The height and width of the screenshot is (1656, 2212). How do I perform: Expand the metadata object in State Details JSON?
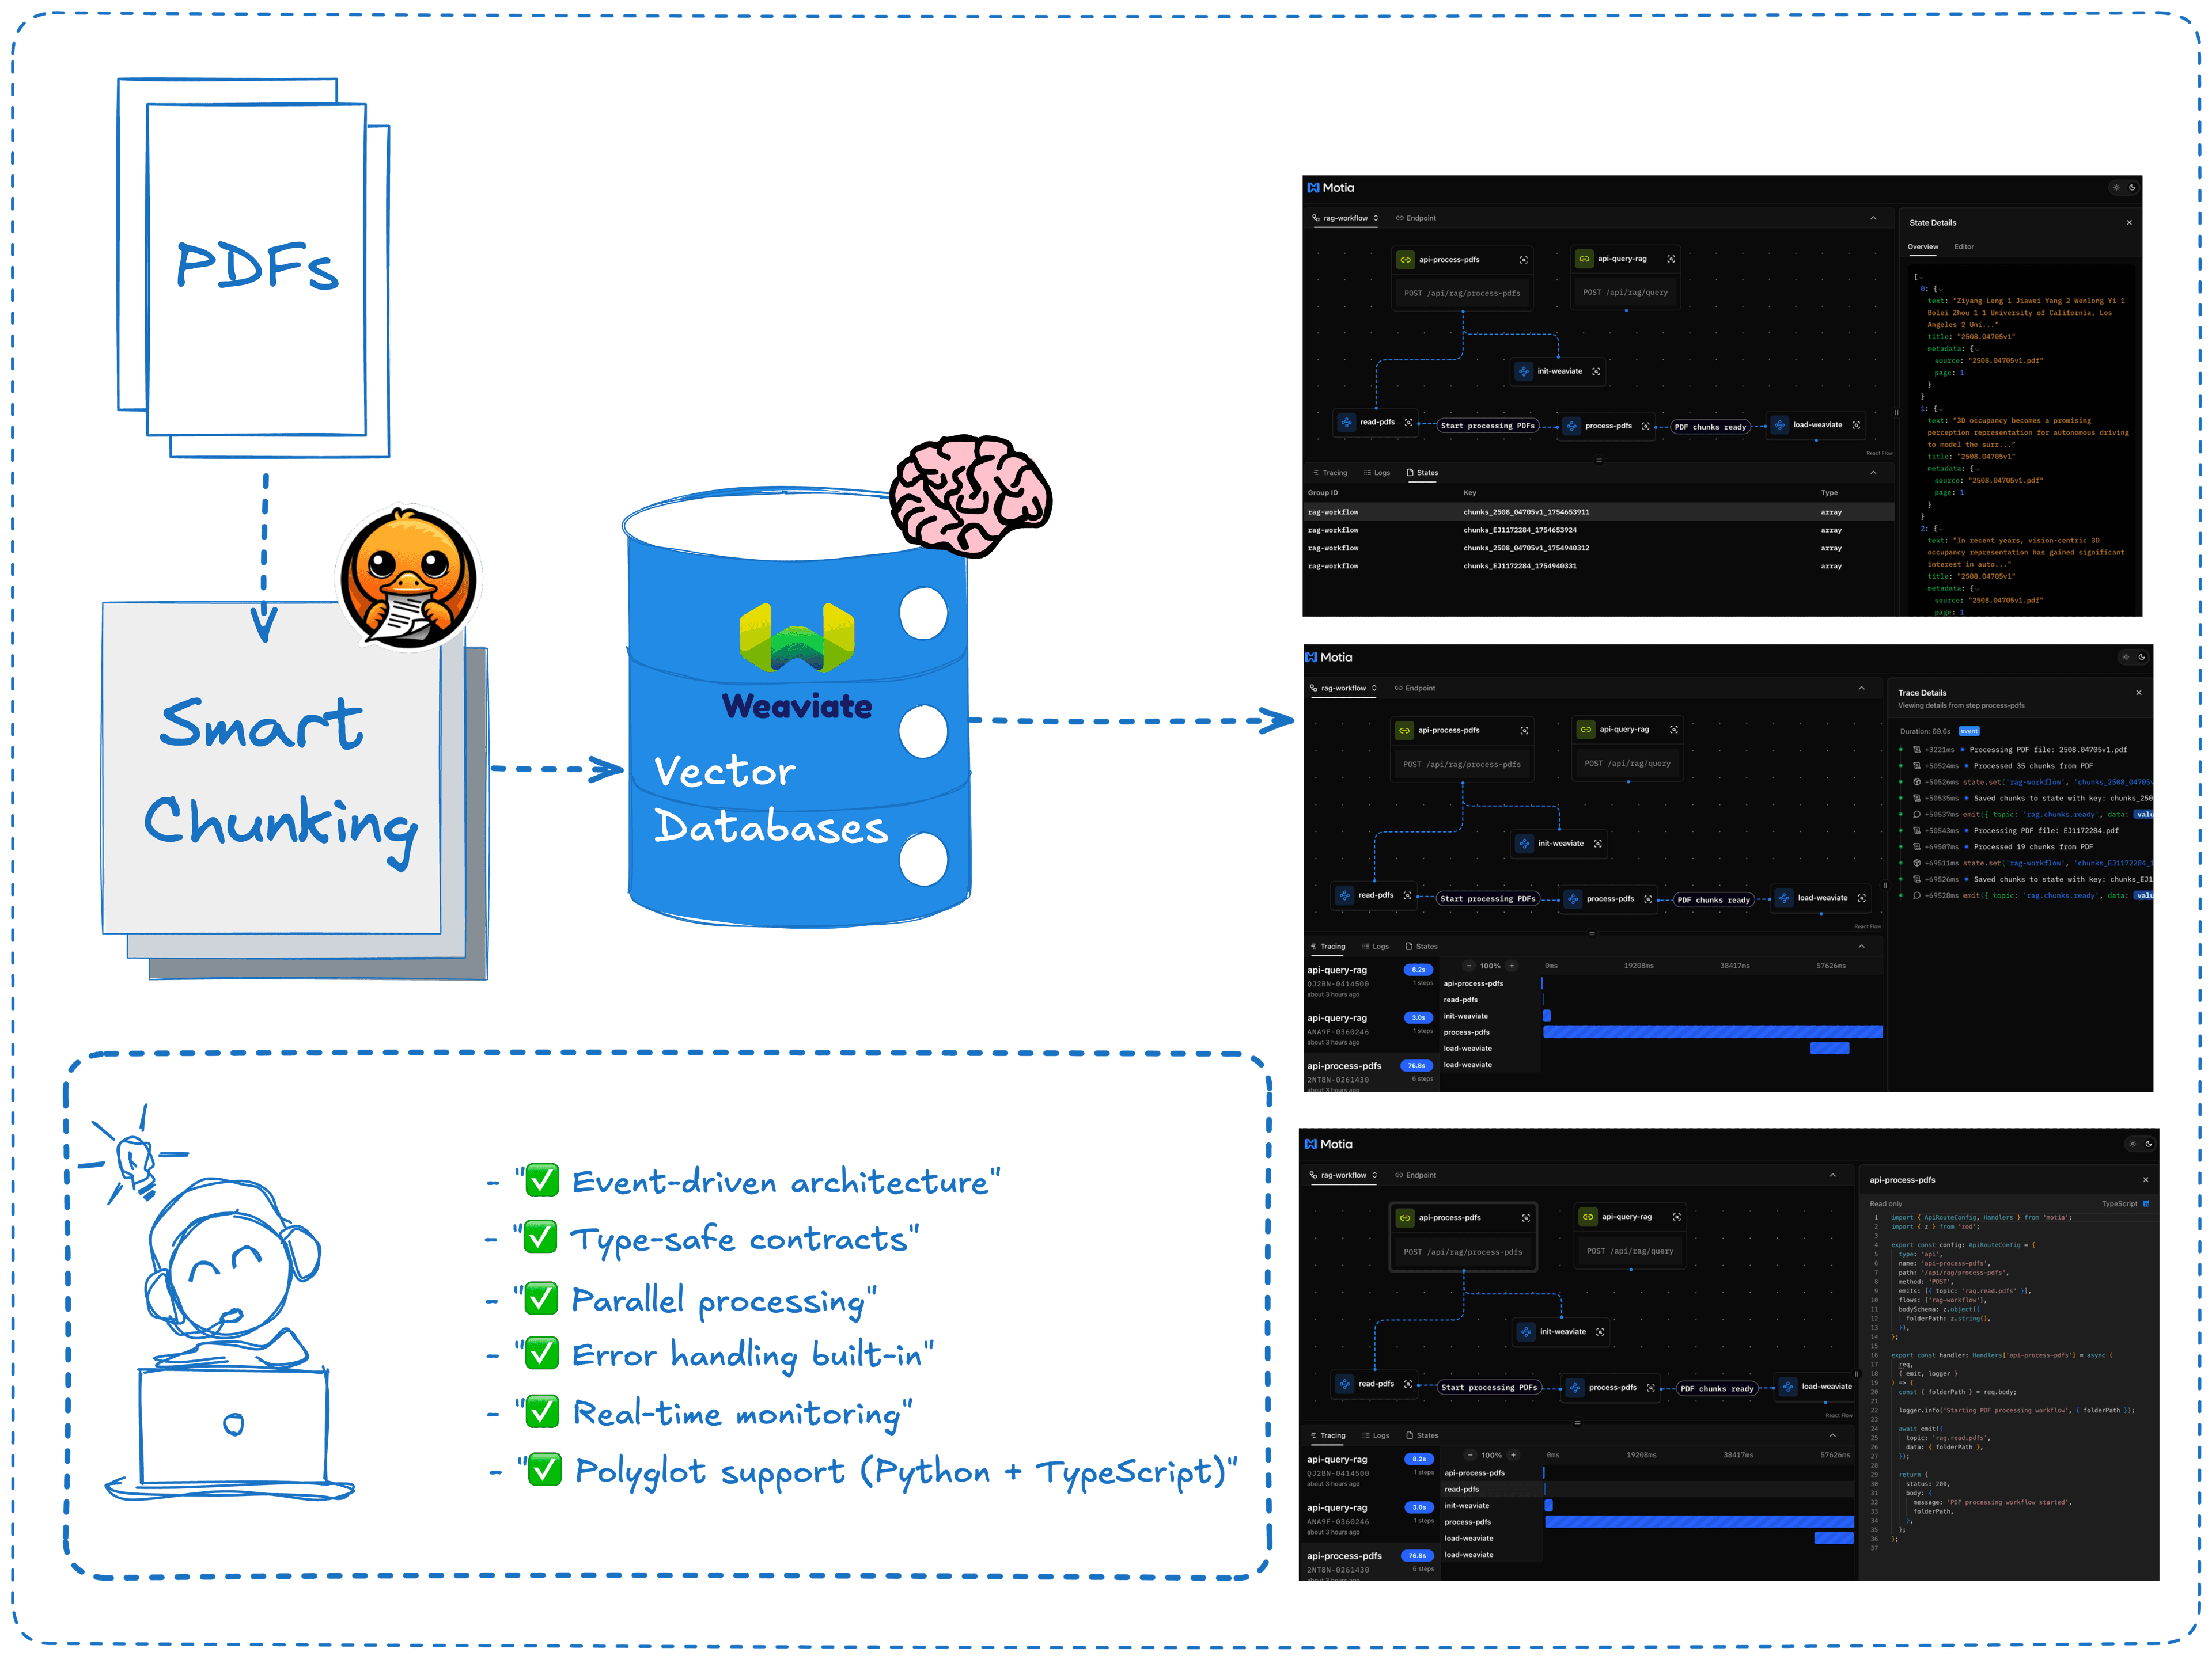1979,350
